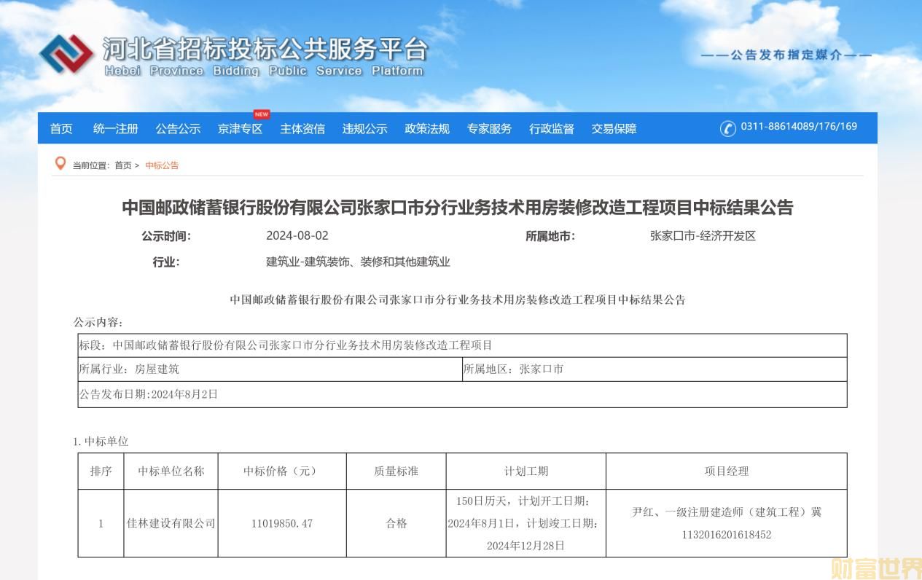The height and width of the screenshot is (580, 922).
Task: Click the 项目经理 column header
Action: coord(727,471)
